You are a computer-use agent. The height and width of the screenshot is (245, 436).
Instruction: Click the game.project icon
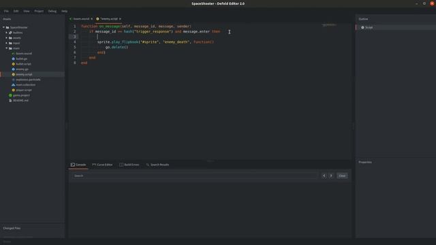10,95
